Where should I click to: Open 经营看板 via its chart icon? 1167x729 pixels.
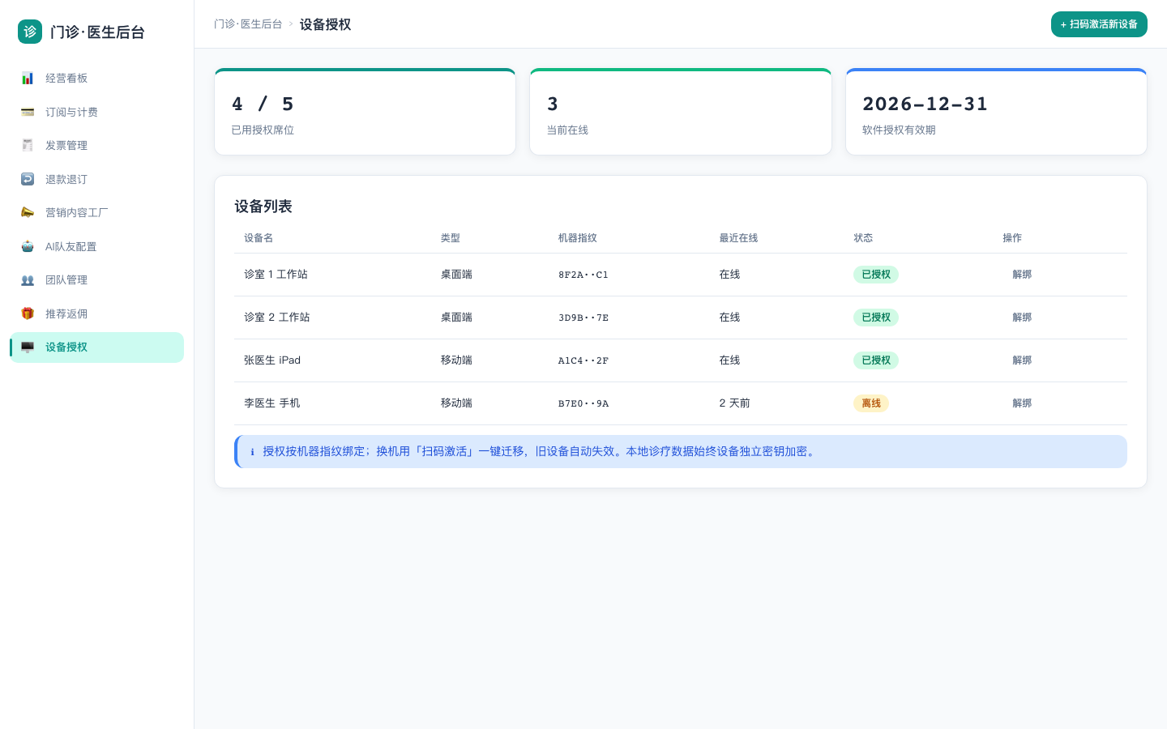28,79
